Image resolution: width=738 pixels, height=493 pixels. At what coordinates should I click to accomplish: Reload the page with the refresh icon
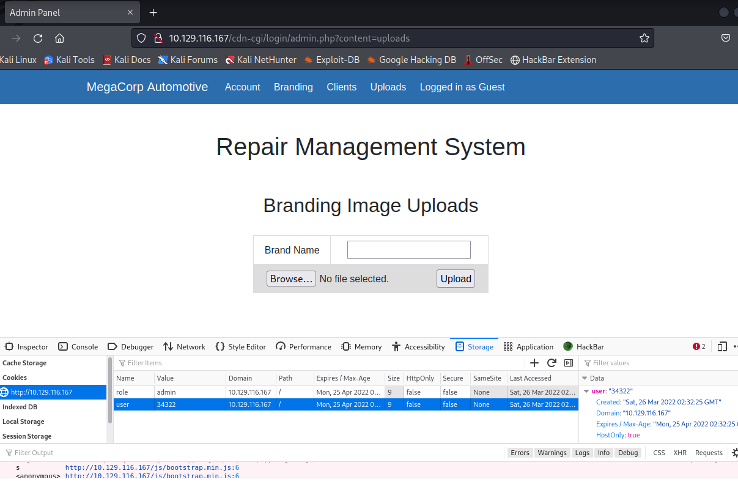coord(38,38)
